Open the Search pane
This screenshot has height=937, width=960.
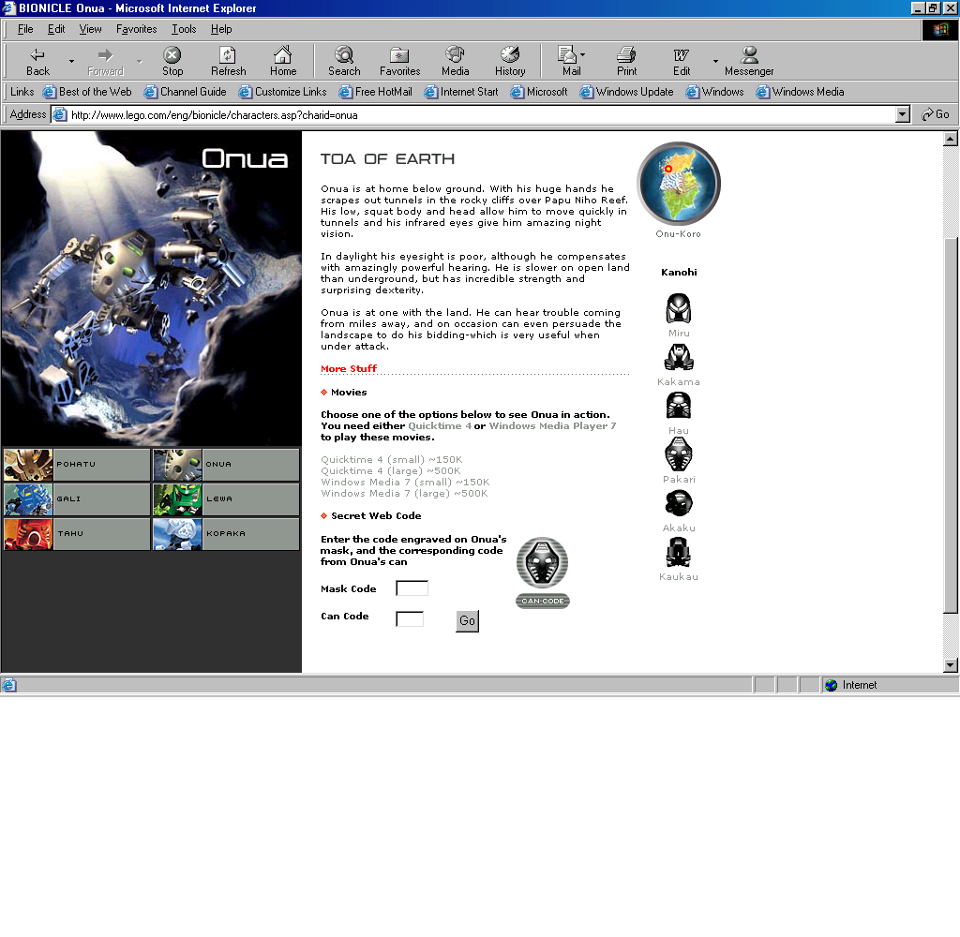coord(344,61)
